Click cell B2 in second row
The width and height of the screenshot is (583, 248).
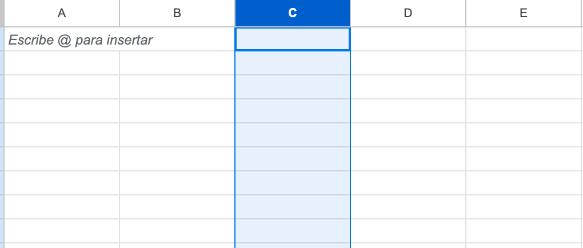[177, 63]
